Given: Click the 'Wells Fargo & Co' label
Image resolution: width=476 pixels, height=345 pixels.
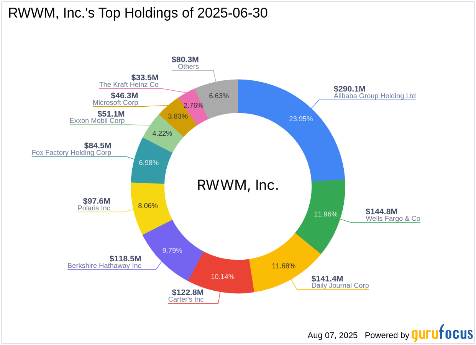Looking at the screenshot, I should (393, 219).
